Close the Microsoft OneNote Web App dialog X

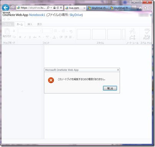[118, 70]
